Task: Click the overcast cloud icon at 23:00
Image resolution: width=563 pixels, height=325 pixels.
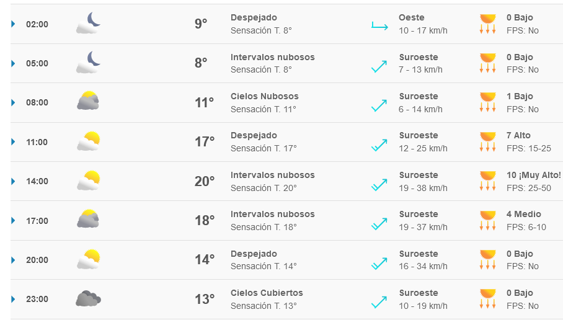Action: (x=88, y=299)
